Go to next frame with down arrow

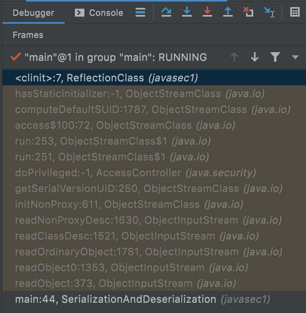click(255, 57)
